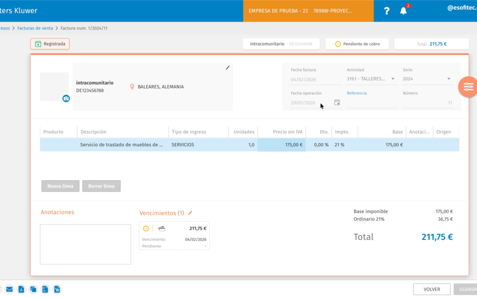Image resolution: width=477 pixels, height=298 pixels.
Task: Generate the electronic invoice (e icon)
Action: (x=57, y=289)
